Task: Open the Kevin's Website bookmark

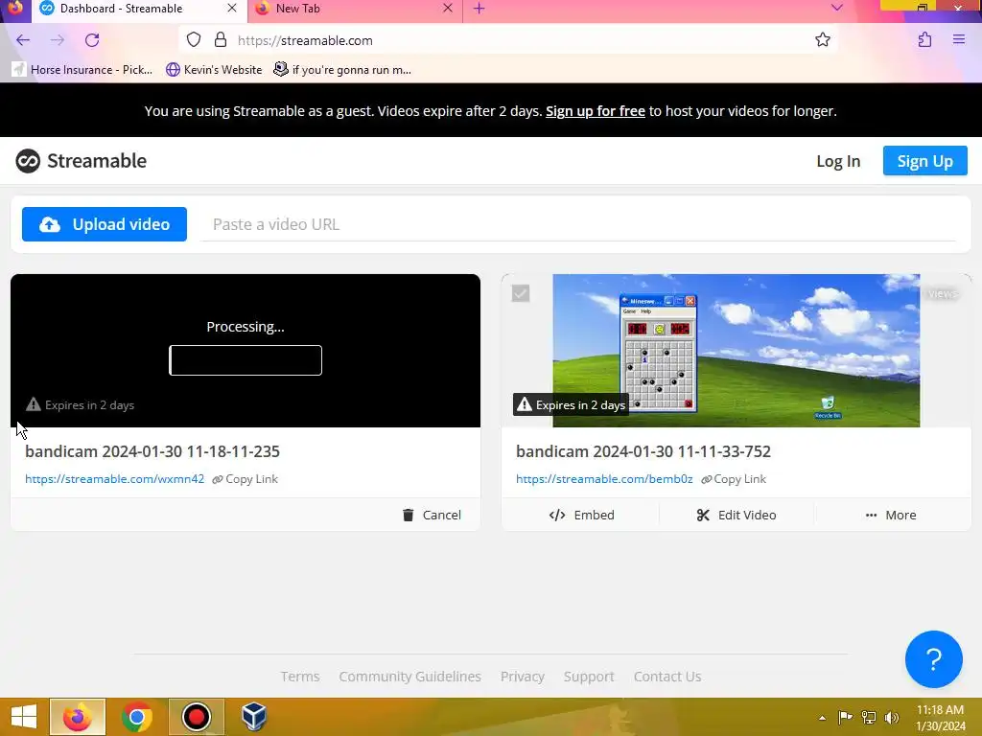Action: (x=214, y=69)
